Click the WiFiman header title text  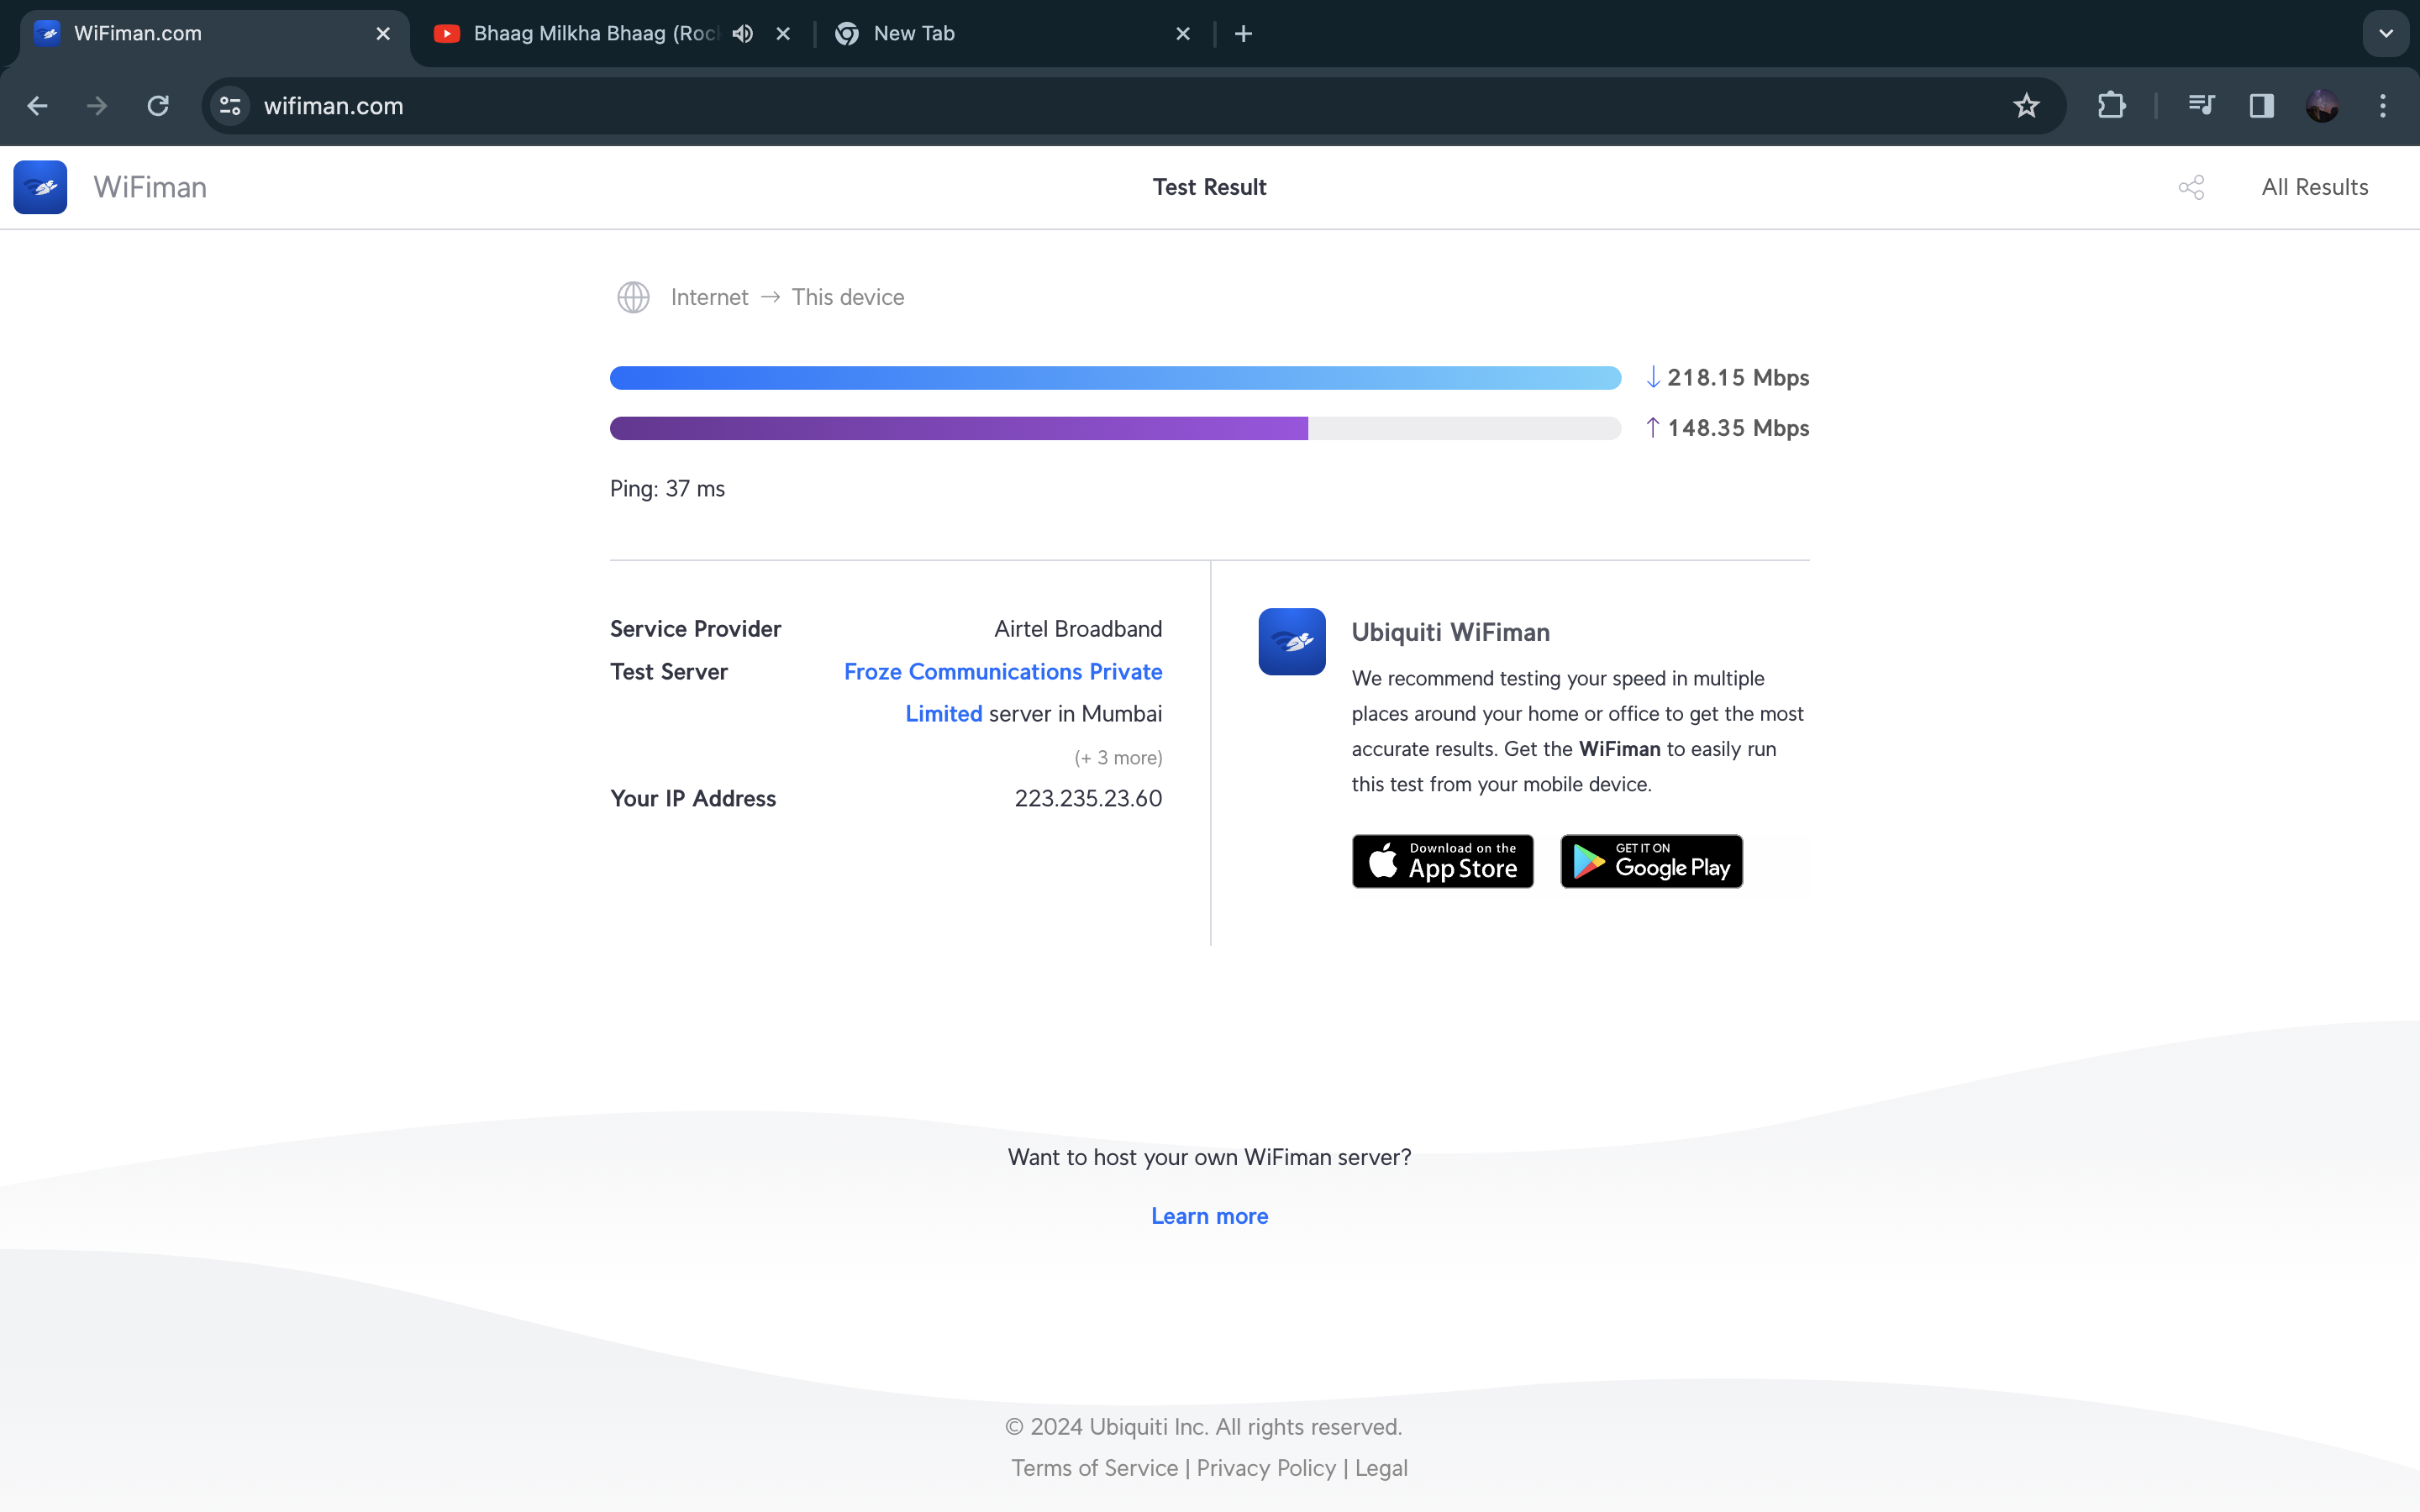(150, 187)
